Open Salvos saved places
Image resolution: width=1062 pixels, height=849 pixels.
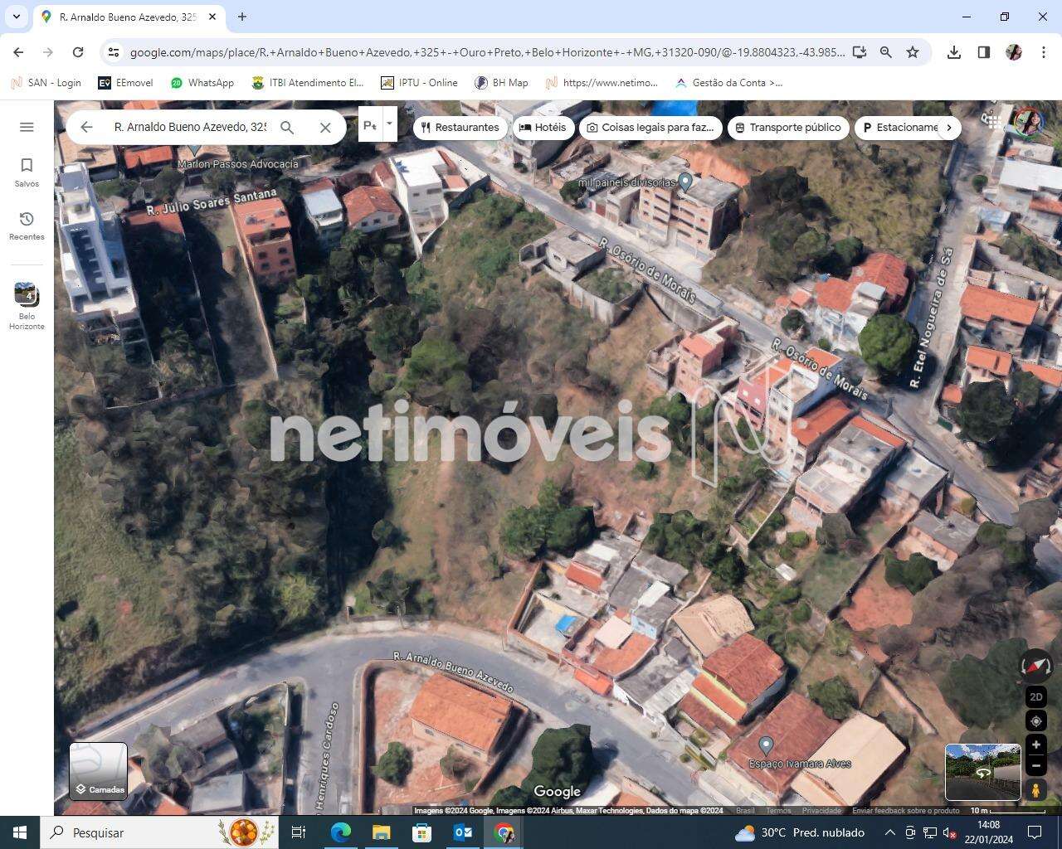pos(27,172)
